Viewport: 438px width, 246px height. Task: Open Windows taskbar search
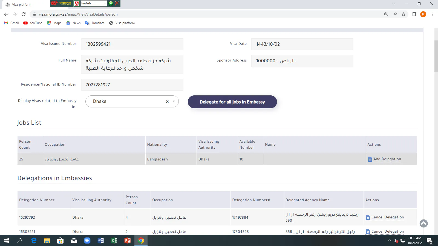pyautogui.click(x=20, y=241)
